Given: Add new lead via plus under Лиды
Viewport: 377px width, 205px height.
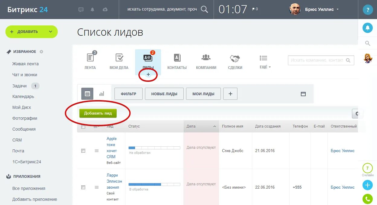Looking at the screenshot, I should [x=148, y=74].
